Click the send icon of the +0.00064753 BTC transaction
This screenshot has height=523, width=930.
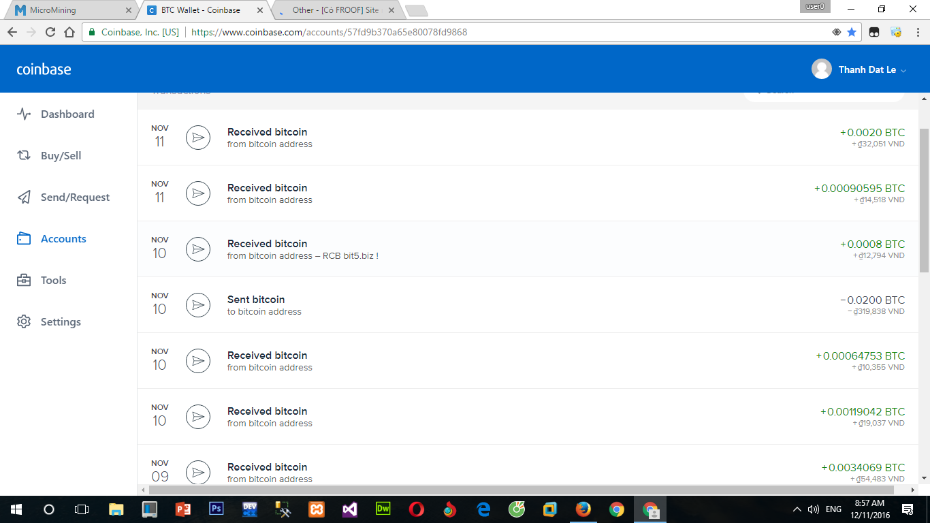tap(198, 361)
